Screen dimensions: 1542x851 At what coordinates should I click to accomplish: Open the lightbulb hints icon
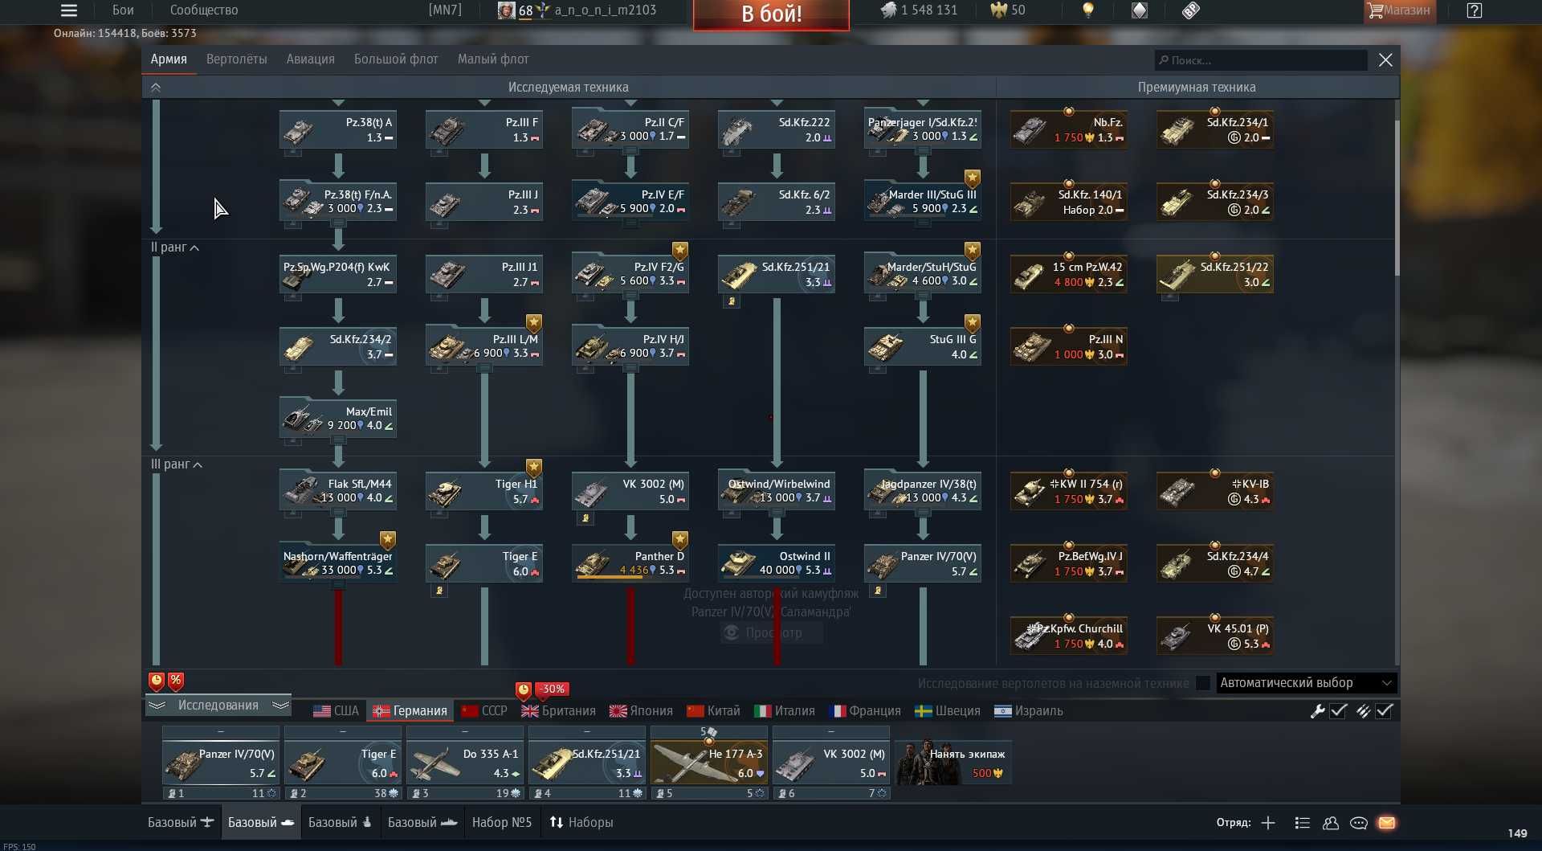click(1088, 10)
